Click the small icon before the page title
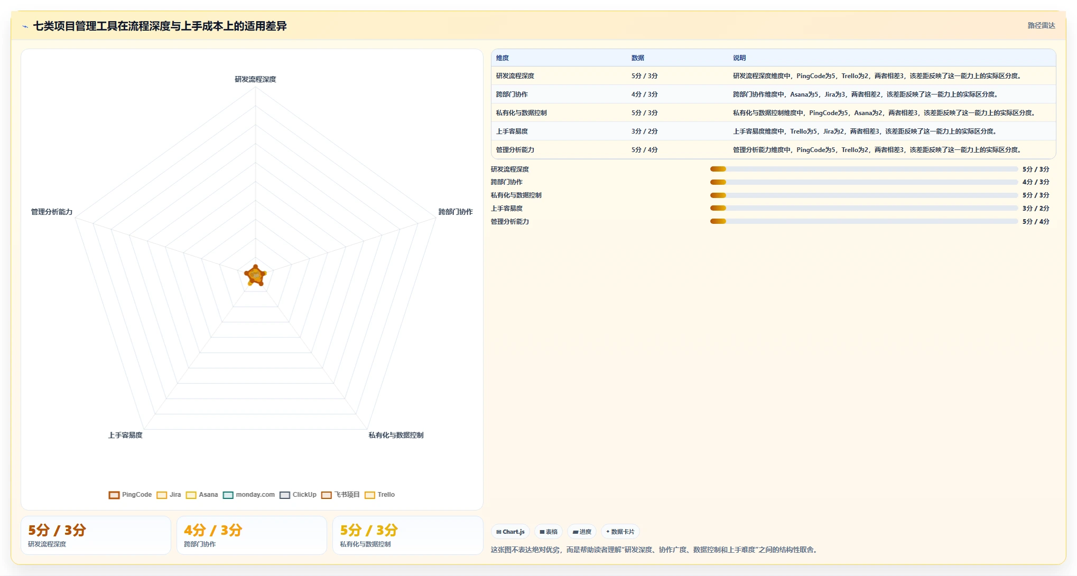Image resolution: width=1077 pixels, height=576 pixels. coord(25,26)
